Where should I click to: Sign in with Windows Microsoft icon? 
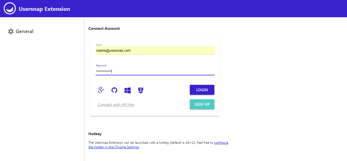click(x=128, y=90)
